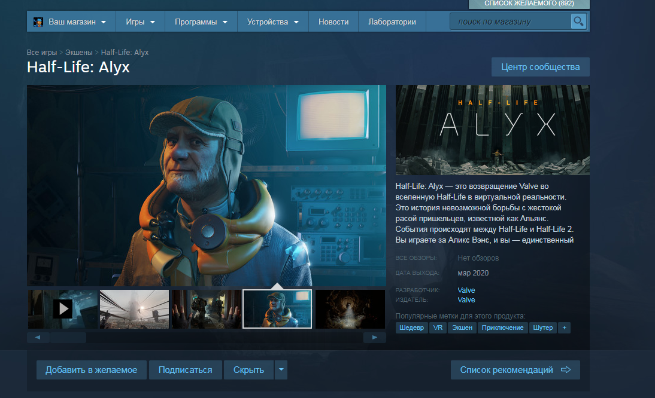The height and width of the screenshot is (398, 655).
Task: Click the screenshot strip scrollbar handle
Action: tap(68, 338)
